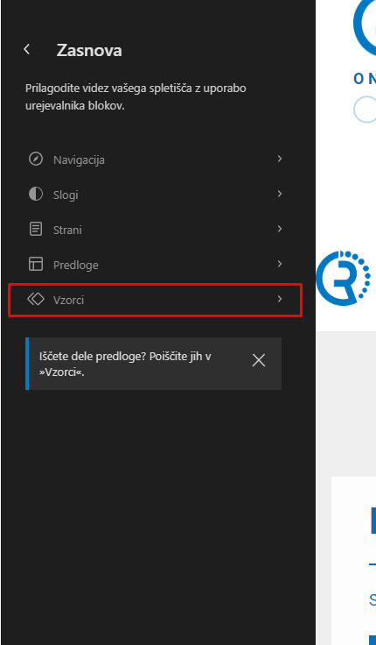Click the page icon next to Strani
The width and height of the screenshot is (376, 645).
[x=36, y=229]
